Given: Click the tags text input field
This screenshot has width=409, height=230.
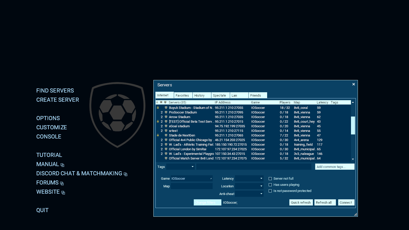Looking at the screenshot, I should coord(254,167).
